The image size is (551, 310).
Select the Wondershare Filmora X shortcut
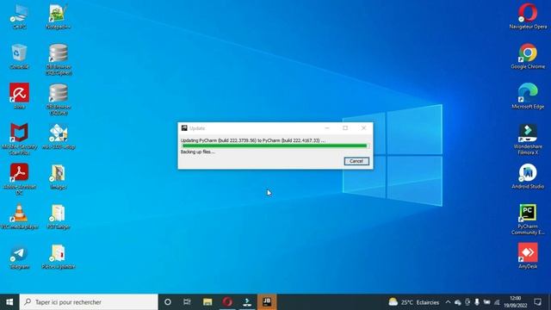pyautogui.click(x=528, y=139)
